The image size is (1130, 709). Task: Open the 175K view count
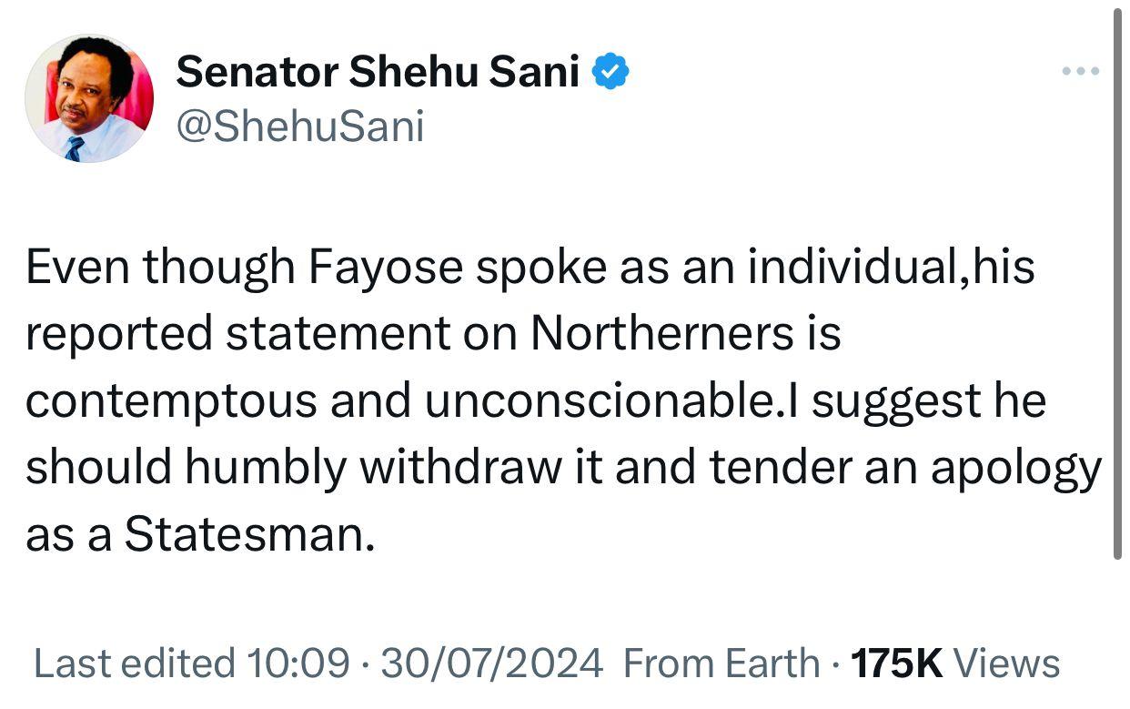click(x=896, y=663)
